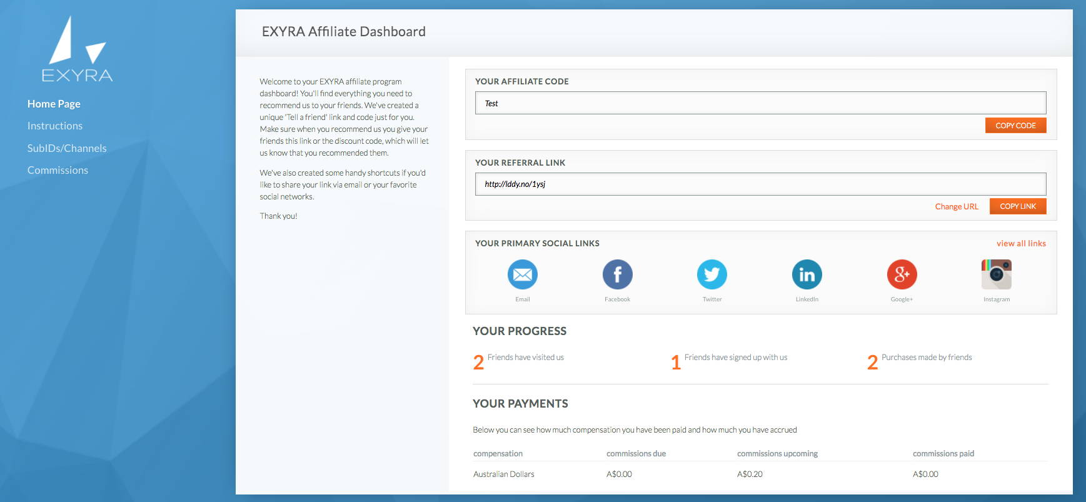Viewport: 1086px width, 502px height.
Task: Click the "Friends have signed up with us" stat
Action: (x=729, y=361)
